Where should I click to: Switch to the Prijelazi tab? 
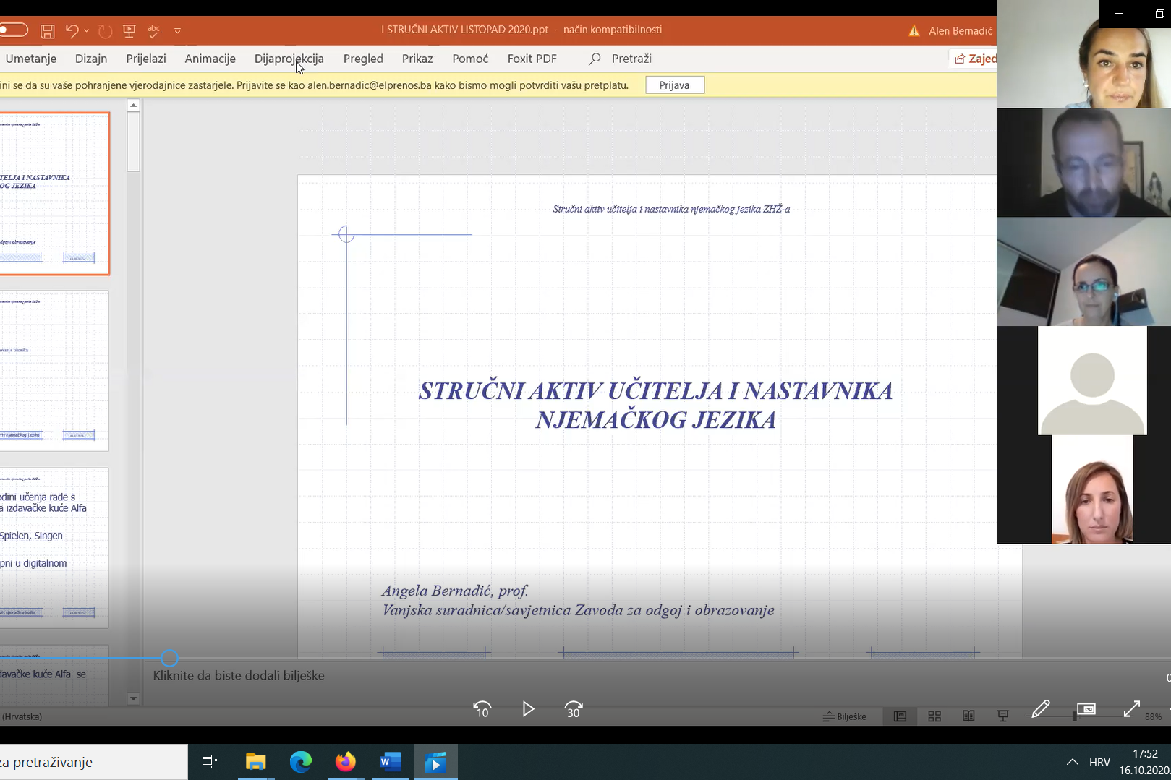pyautogui.click(x=146, y=59)
